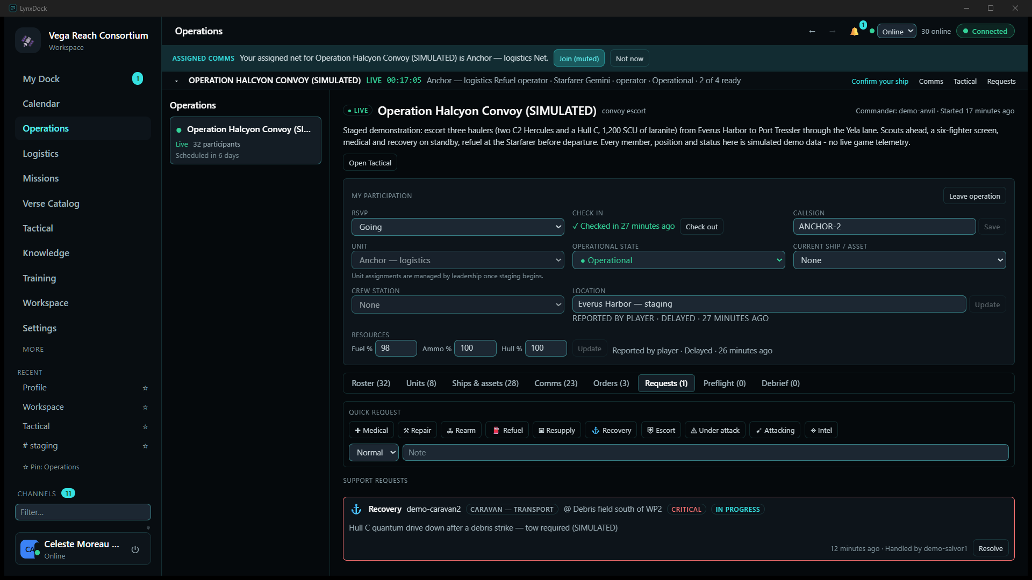Star the # staging recent item

145,446
